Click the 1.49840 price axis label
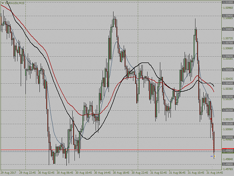 tap(228, 159)
